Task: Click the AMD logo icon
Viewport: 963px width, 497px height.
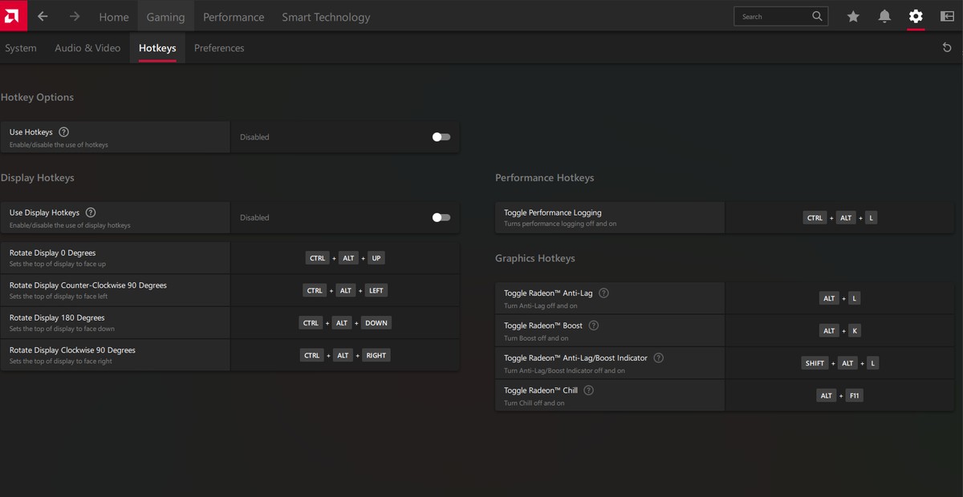Action: pyautogui.click(x=14, y=16)
